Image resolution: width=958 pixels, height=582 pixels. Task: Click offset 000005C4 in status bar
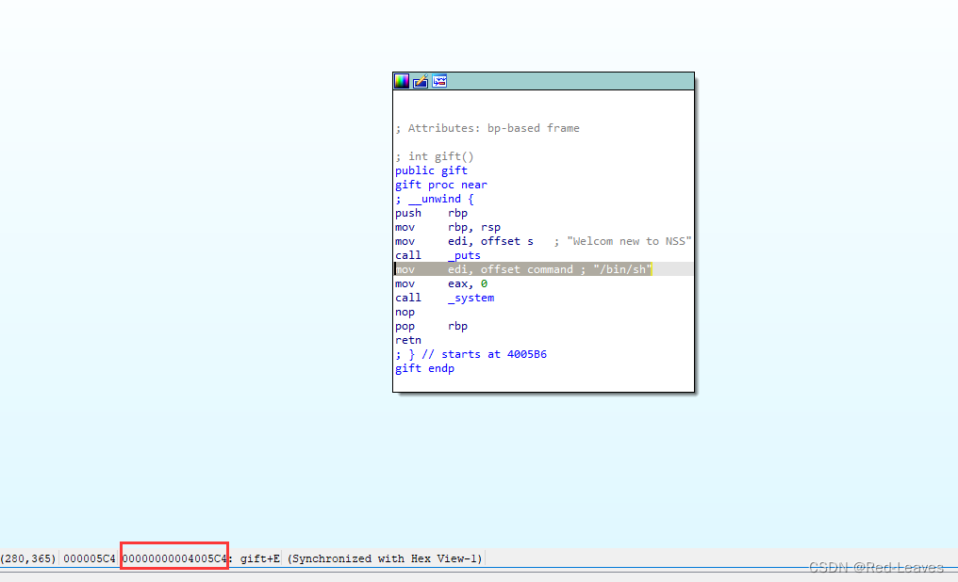(90, 558)
